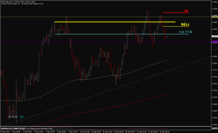Click the 26 Apr 08:00 date label
This screenshot has width=218, height=133.
coord(165,132)
